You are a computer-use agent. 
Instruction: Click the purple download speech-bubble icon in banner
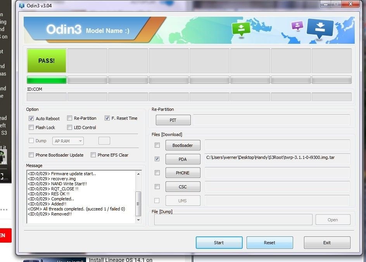297,26
